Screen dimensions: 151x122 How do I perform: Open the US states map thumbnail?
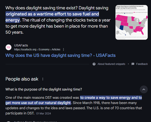coord(131,22)
